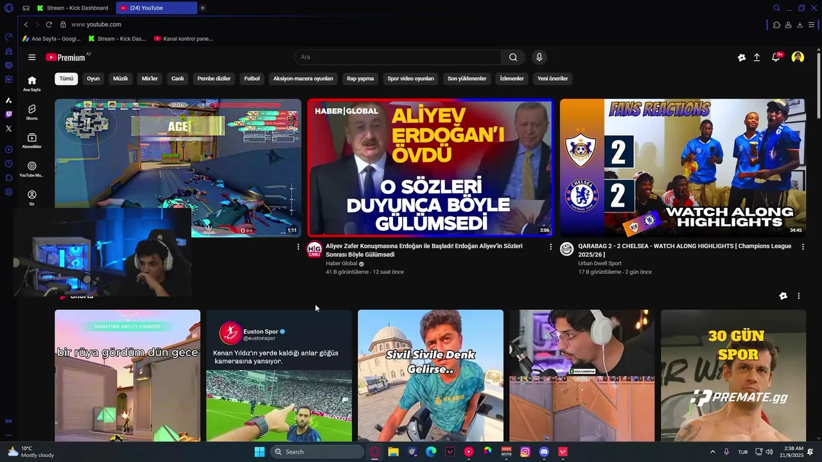Open 30 GÜN SPOR short
The image size is (822, 462).
(733, 376)
